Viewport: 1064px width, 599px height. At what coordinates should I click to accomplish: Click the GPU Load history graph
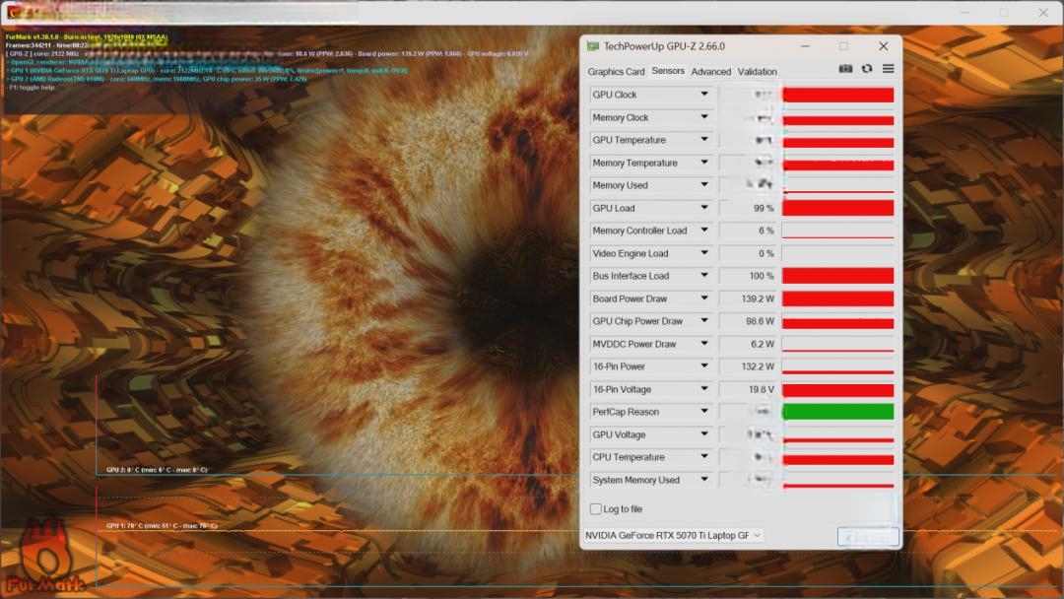point(838,208)
